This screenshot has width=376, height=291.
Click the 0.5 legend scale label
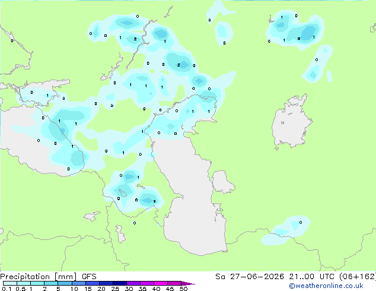20,289
